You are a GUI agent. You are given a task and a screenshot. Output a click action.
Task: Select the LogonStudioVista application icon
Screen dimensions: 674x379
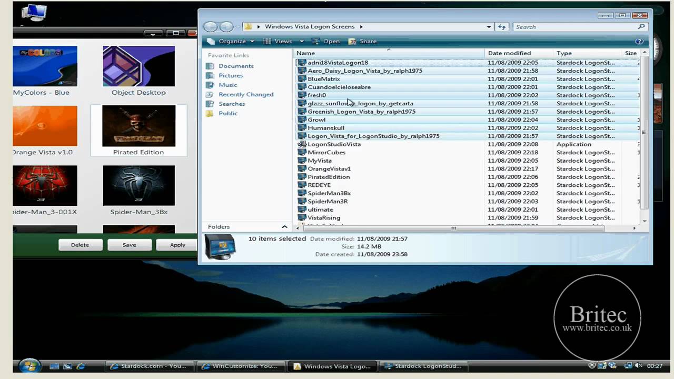tap(302, 144)
